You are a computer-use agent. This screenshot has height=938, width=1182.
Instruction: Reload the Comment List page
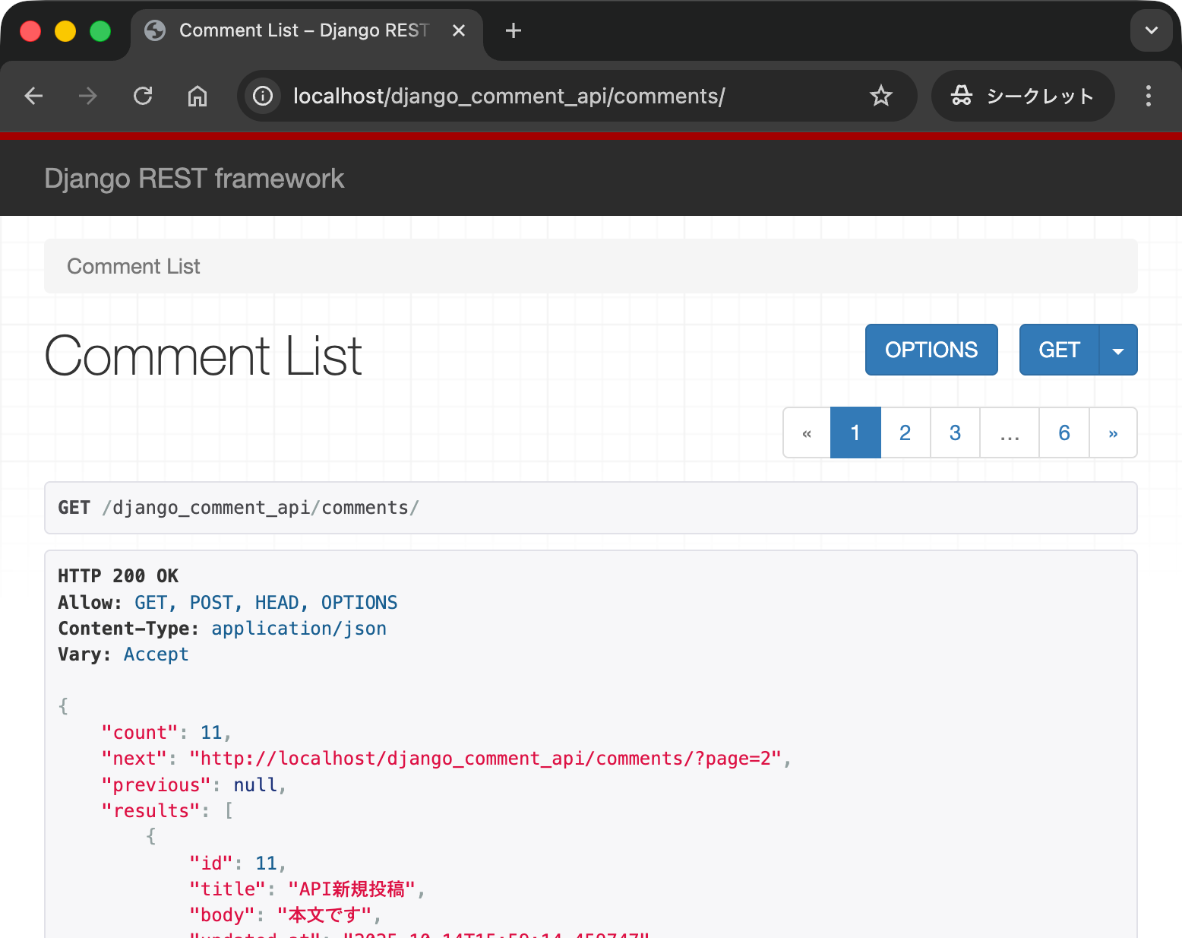(143, 96)
